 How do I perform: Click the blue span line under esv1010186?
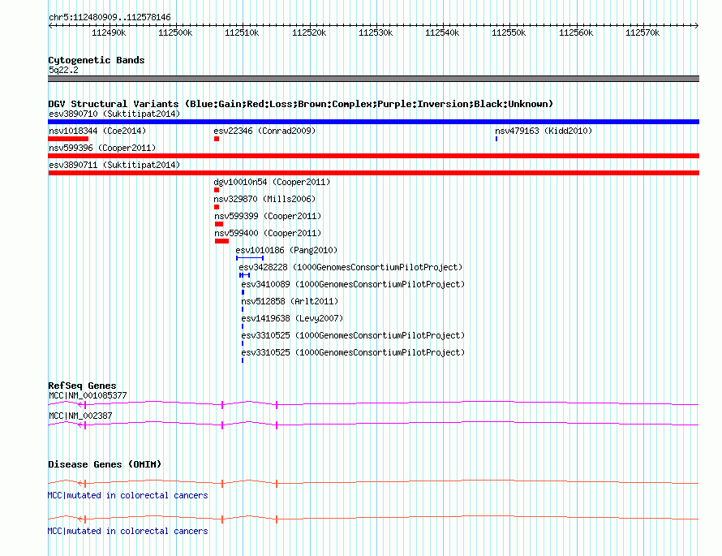coord(250,258)
